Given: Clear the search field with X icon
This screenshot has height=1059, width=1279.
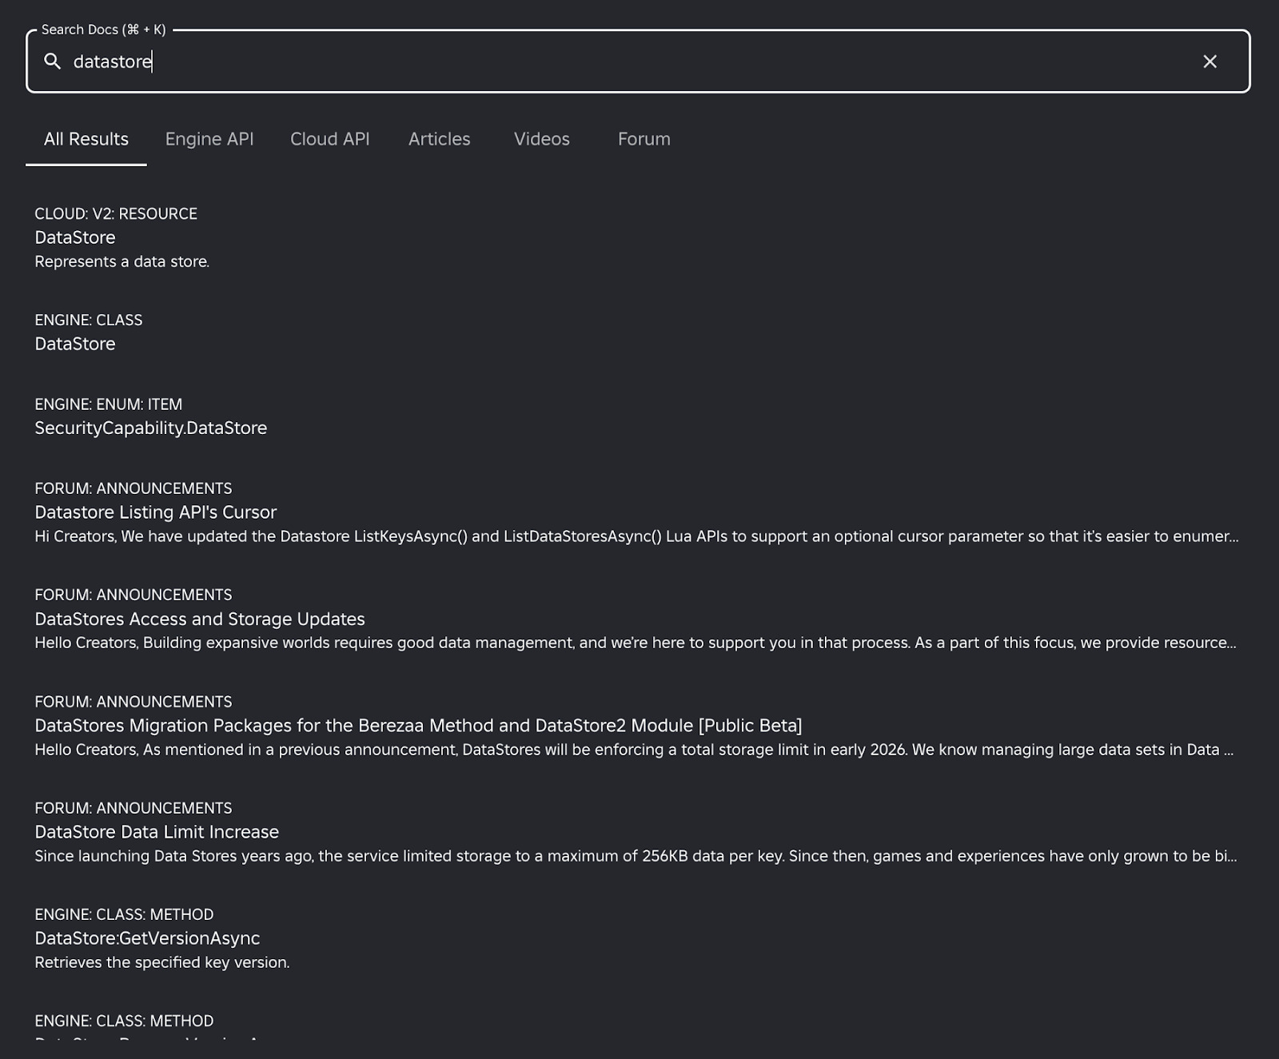Looking at the screenshot, I should (1209, 62).
